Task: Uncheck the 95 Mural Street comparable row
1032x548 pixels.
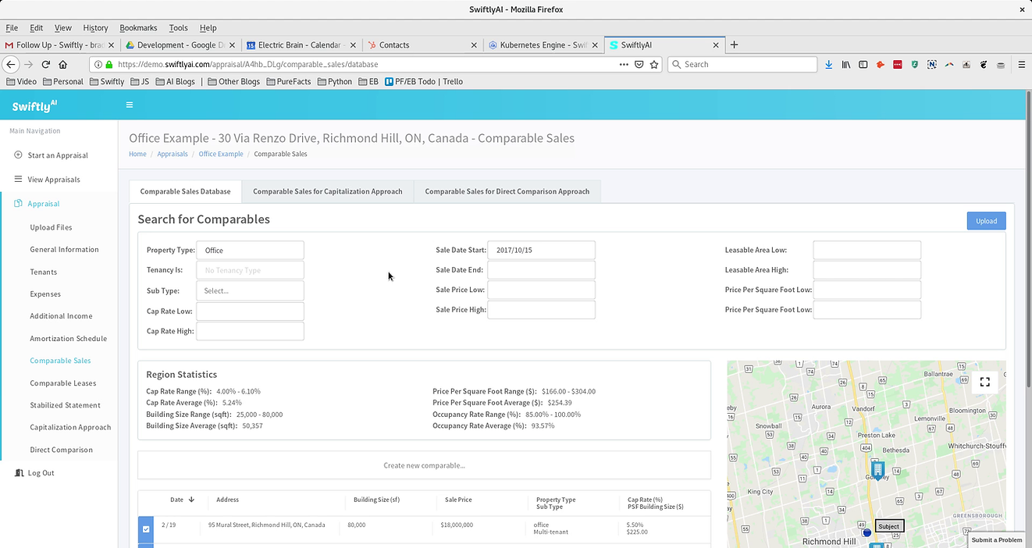Action: tap(146, 529)
